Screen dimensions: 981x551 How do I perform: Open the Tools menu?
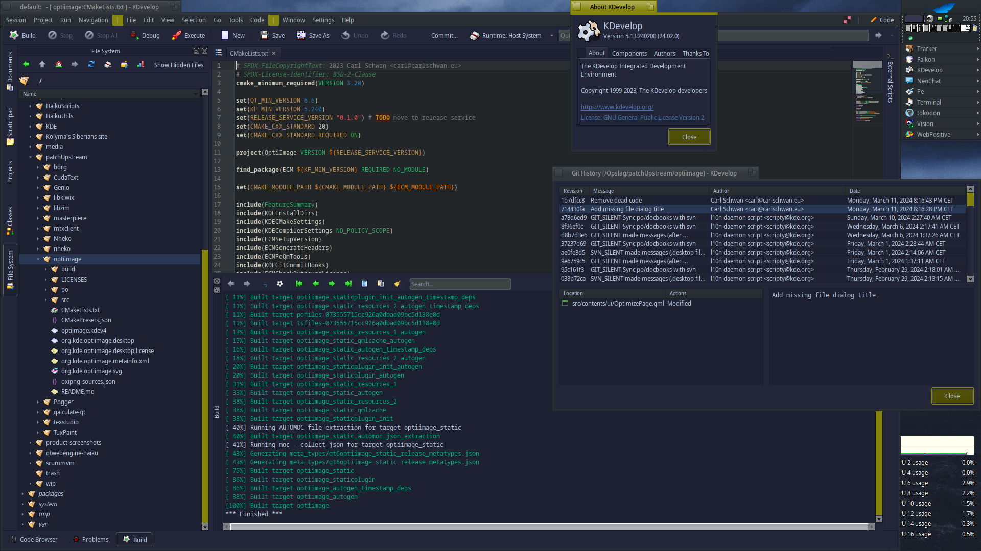(x=236, y=20)
